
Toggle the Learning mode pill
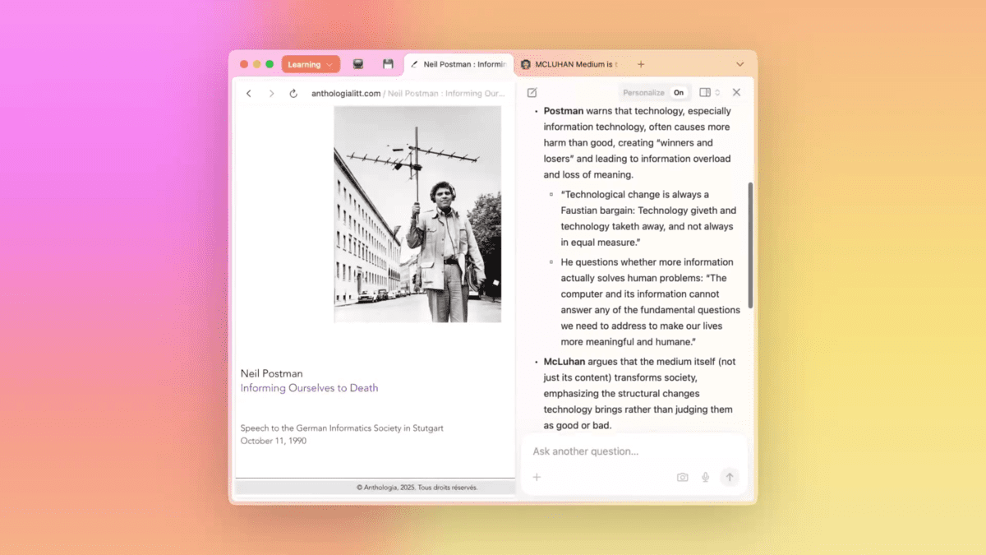[x=305, y=63]
